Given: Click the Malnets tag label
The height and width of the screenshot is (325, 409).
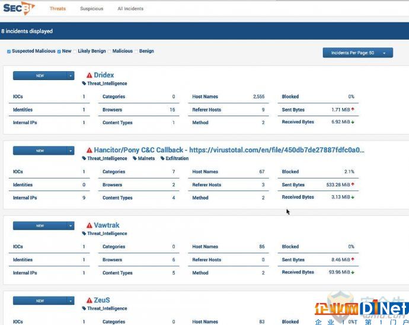Looking at the screenshot, I should tap(146, 158).
